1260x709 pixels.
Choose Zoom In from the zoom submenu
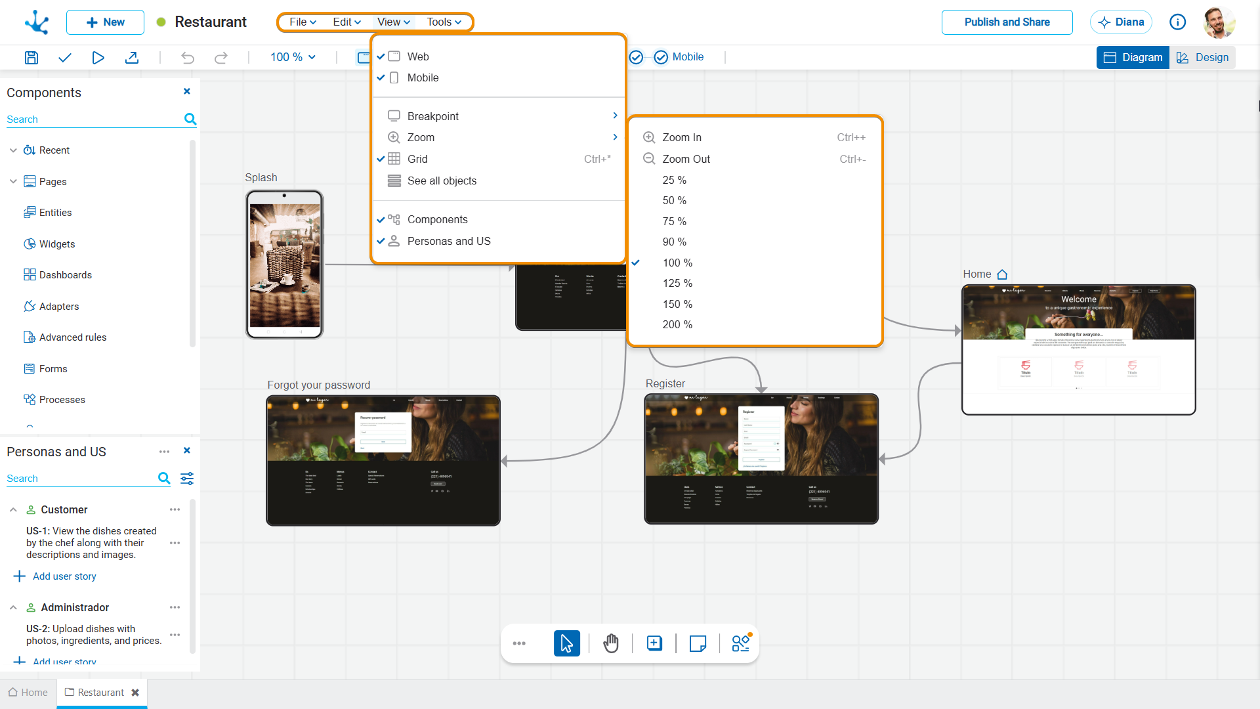coord(755,137)
